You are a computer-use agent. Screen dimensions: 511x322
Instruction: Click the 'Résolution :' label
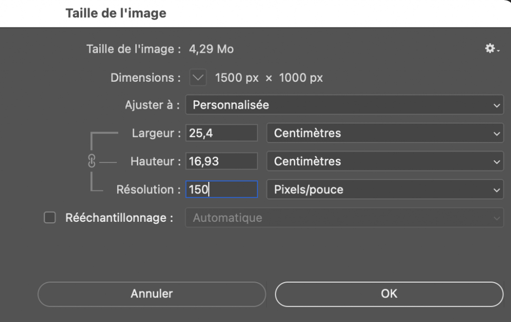148,190
